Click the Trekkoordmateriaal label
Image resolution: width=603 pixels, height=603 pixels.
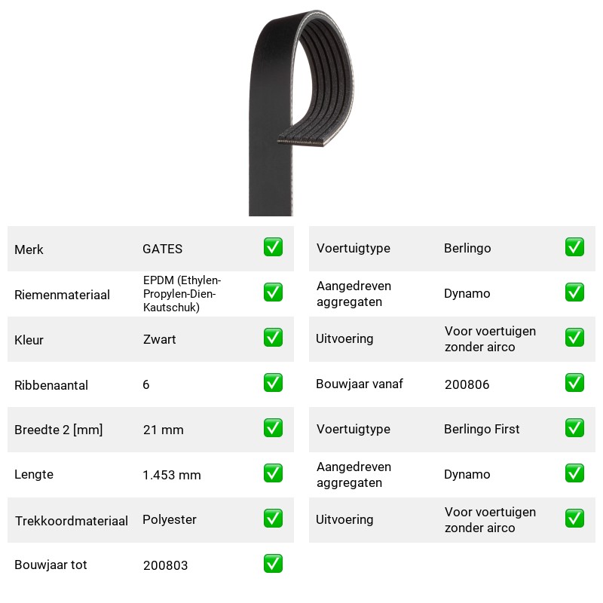(71, 521)
